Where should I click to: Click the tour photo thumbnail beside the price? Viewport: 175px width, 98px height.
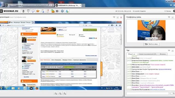pos(48,29)
